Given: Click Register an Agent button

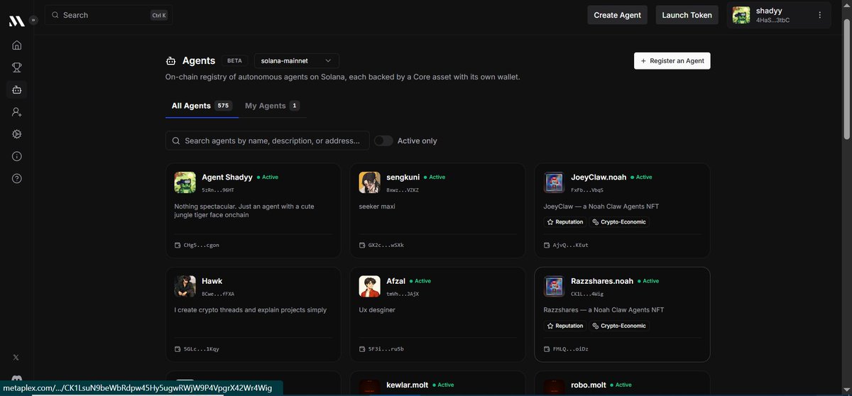Looking at the screenshot, I should [672, 61].
